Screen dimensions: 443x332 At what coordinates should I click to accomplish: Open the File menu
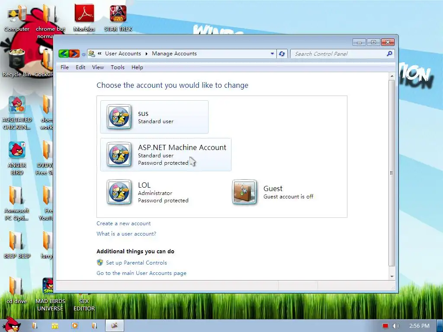click(x=64, y=67)
